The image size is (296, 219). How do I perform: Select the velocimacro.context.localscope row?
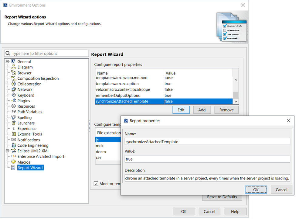[x=164, y=89]
